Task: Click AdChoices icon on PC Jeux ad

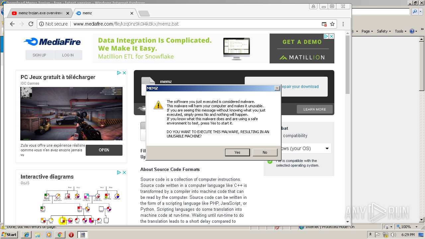Action: (x=119, y=73)
